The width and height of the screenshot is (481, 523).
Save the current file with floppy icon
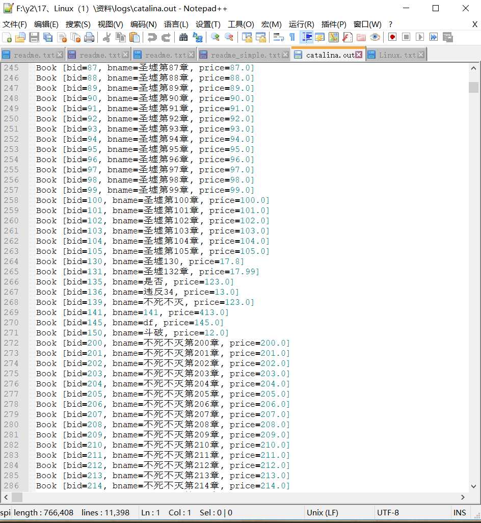[x=34, y=37]
